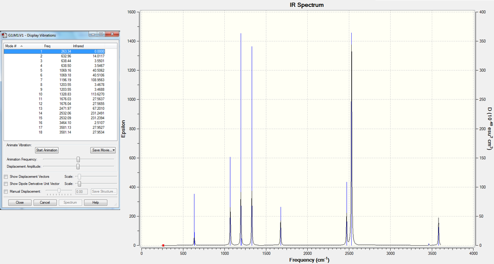Image resolution: width=494 pixels, height=264 pixels.
Task: Select mode 11 with frequency 1676.03
Action: [x=54, y=99]
